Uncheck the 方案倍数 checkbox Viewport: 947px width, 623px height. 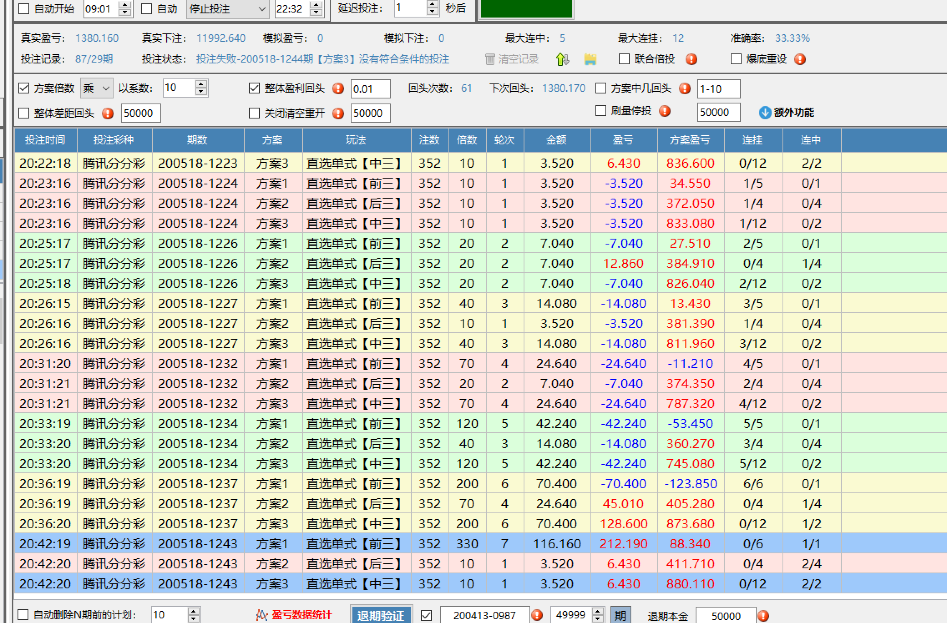[24, 88]
